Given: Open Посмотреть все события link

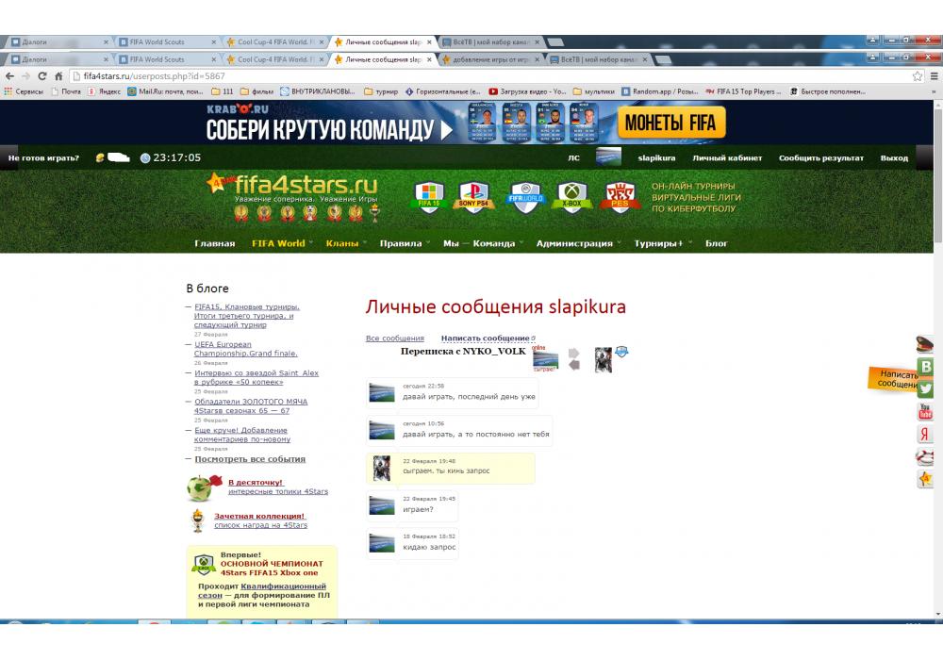Looking at the screenshot, I should pos(250,459).
